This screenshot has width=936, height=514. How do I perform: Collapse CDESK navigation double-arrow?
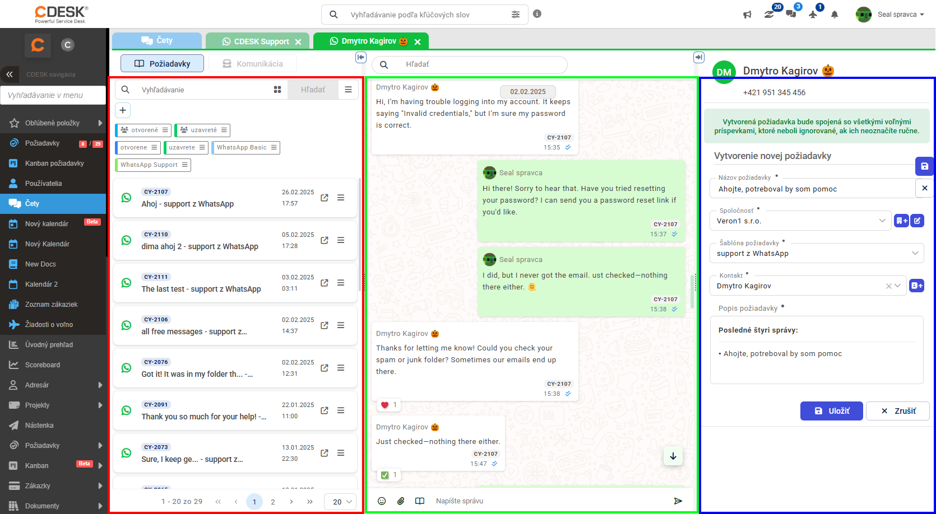tap(10, 74)
